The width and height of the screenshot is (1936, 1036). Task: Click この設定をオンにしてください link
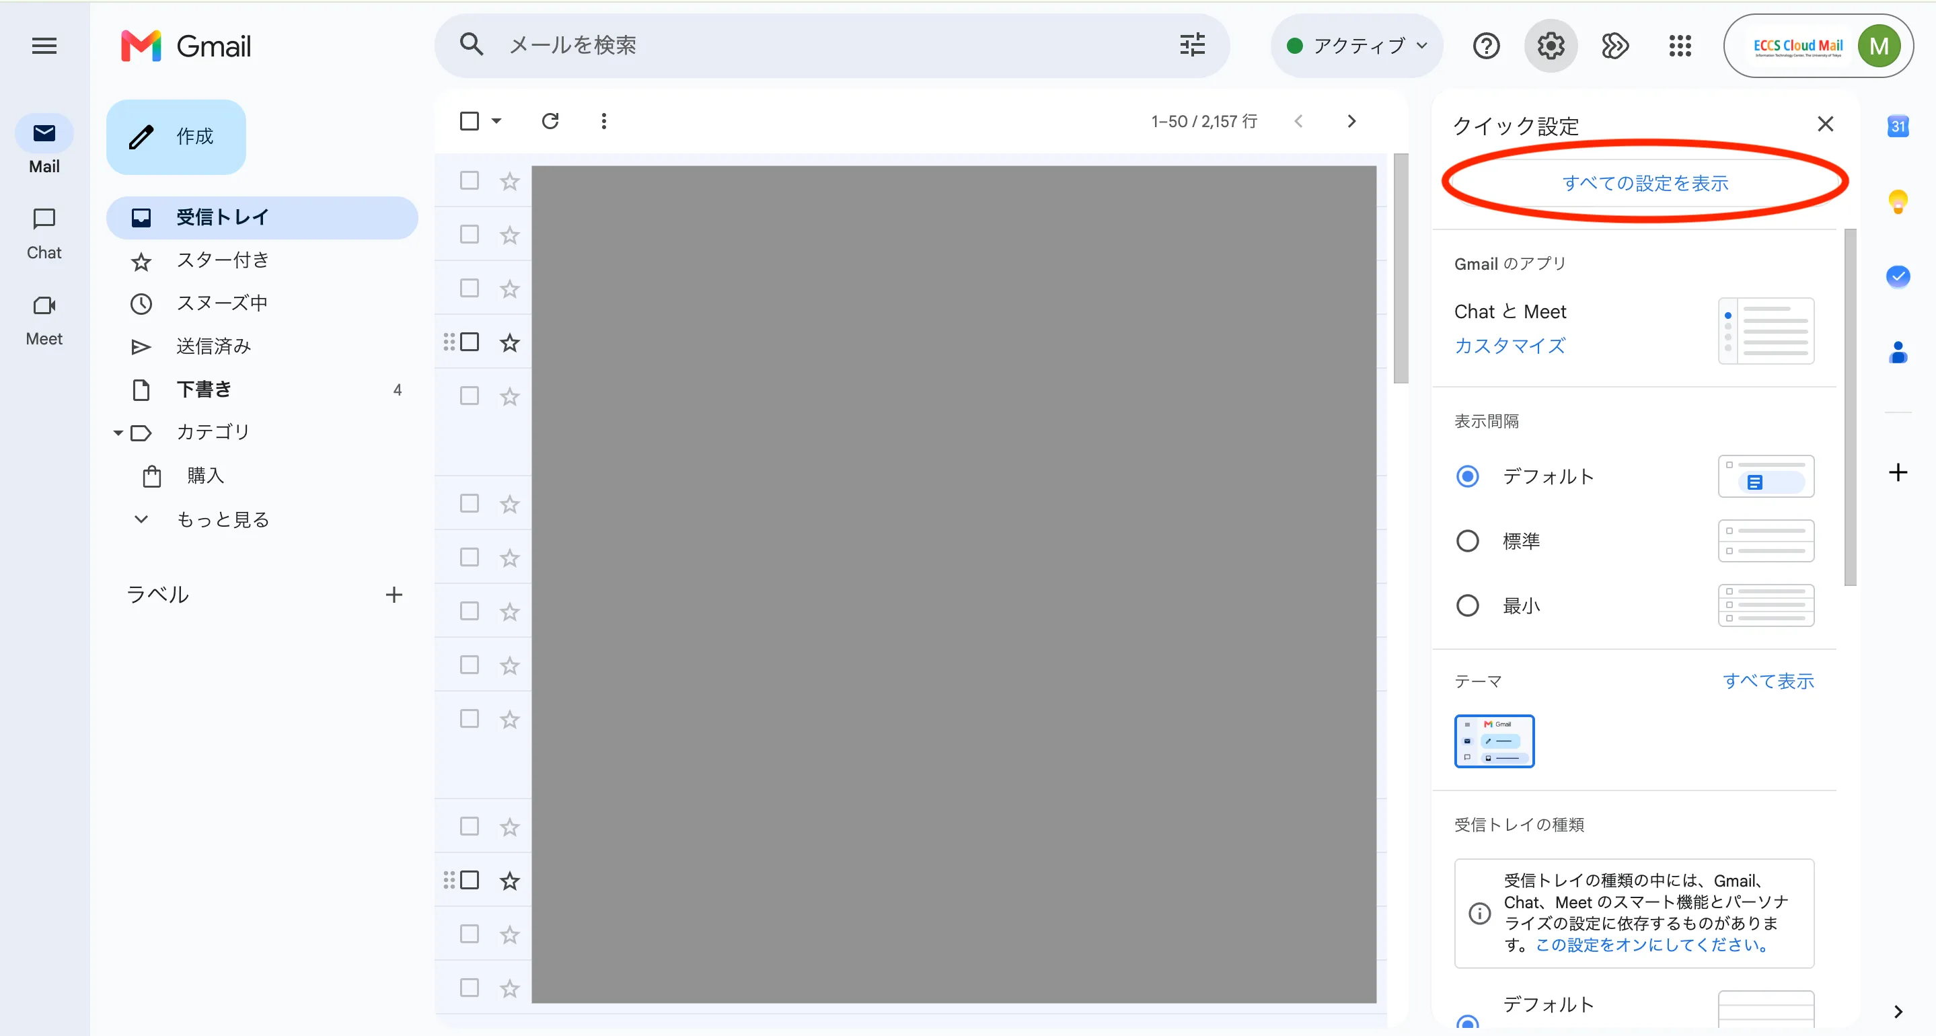1652,945
